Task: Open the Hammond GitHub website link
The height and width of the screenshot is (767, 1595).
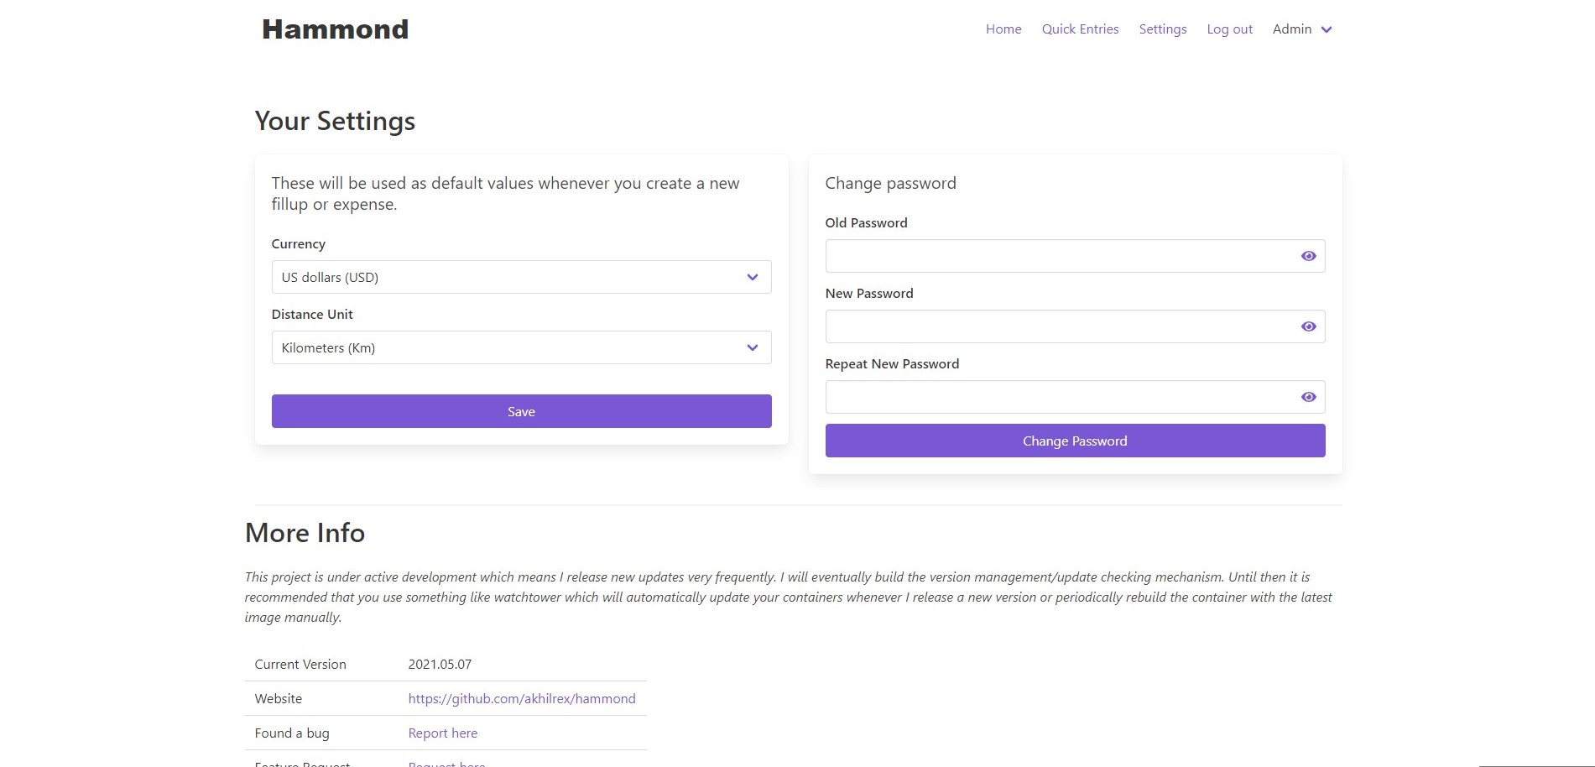Action: click(521, 698)
